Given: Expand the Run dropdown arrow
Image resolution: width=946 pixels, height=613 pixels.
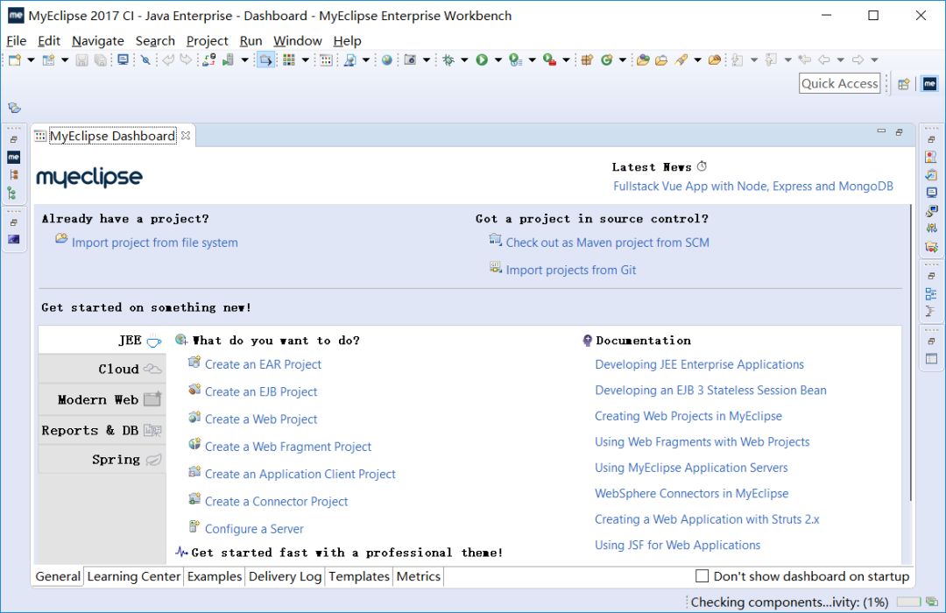Looking at the screenshot, I should [x=498, y=60].
